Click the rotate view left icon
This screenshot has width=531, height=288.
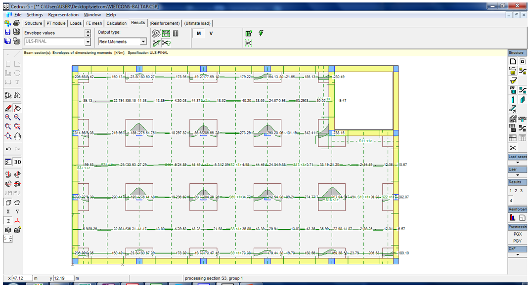click(x=8, y=174)
